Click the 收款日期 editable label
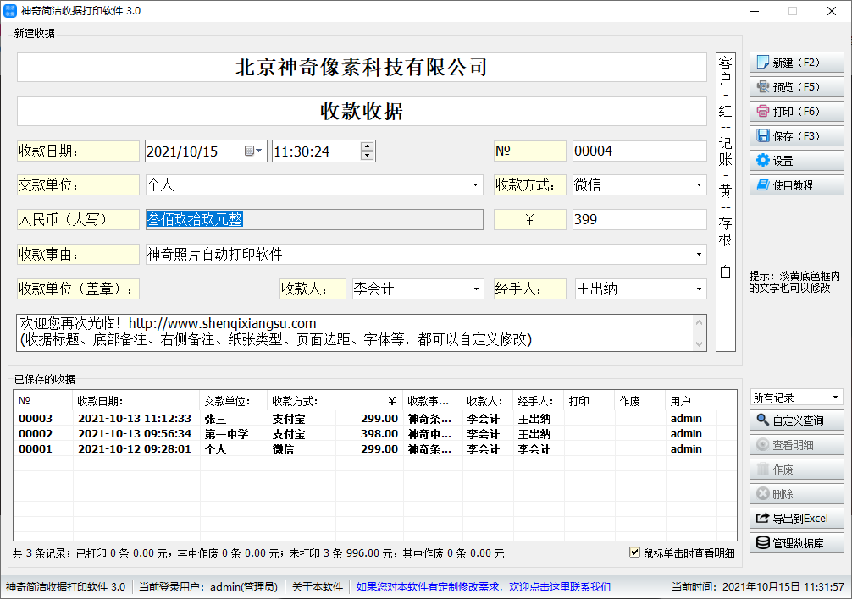 (x=78, y=151)
